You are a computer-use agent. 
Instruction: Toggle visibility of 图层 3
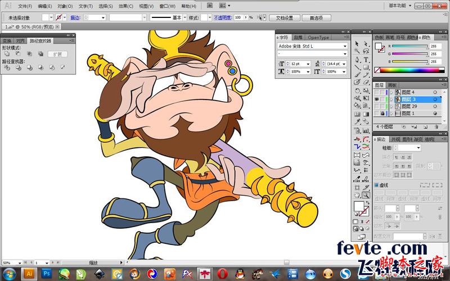click(x=377, y=99)
